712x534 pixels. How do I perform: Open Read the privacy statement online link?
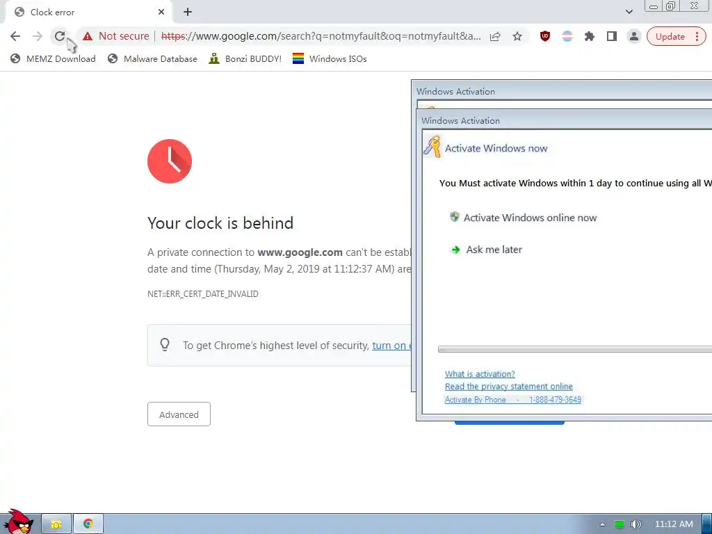click(x=508, y=387)
